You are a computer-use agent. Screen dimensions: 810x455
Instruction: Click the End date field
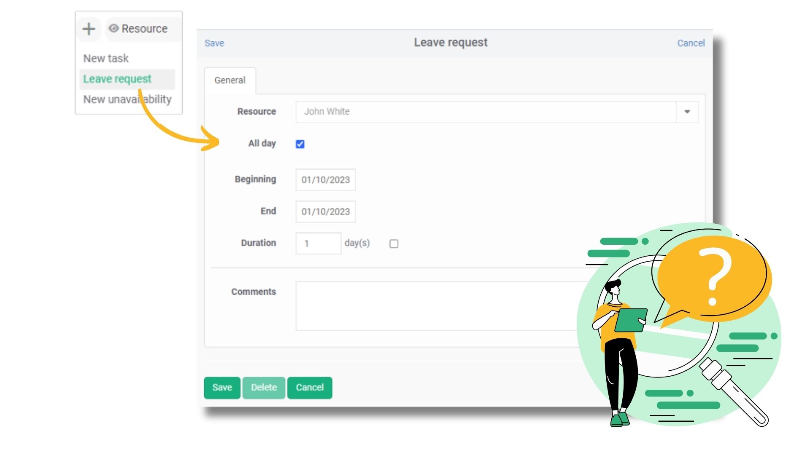[325, 211]
